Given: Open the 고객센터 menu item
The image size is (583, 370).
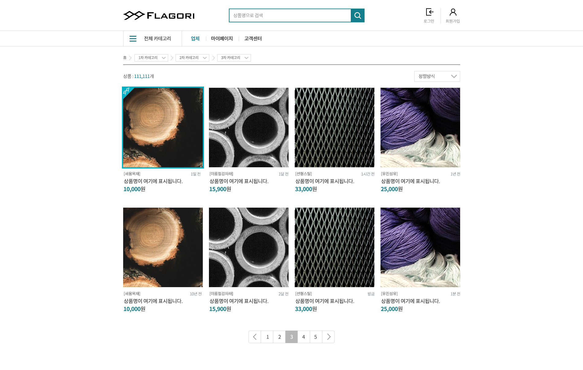Looking at the screenshot, I should coord(253,39).
